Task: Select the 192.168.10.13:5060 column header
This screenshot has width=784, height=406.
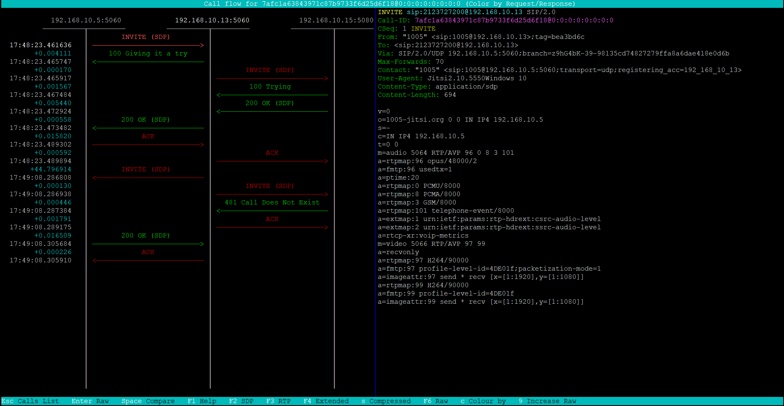Action: point(213,20)
